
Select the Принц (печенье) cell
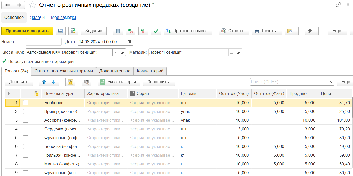pyautogui.click(x=63, y=111)
